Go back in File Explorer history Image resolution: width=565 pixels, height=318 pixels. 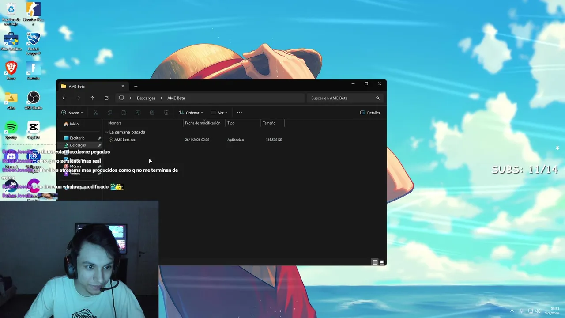click(x=64, y=98)
